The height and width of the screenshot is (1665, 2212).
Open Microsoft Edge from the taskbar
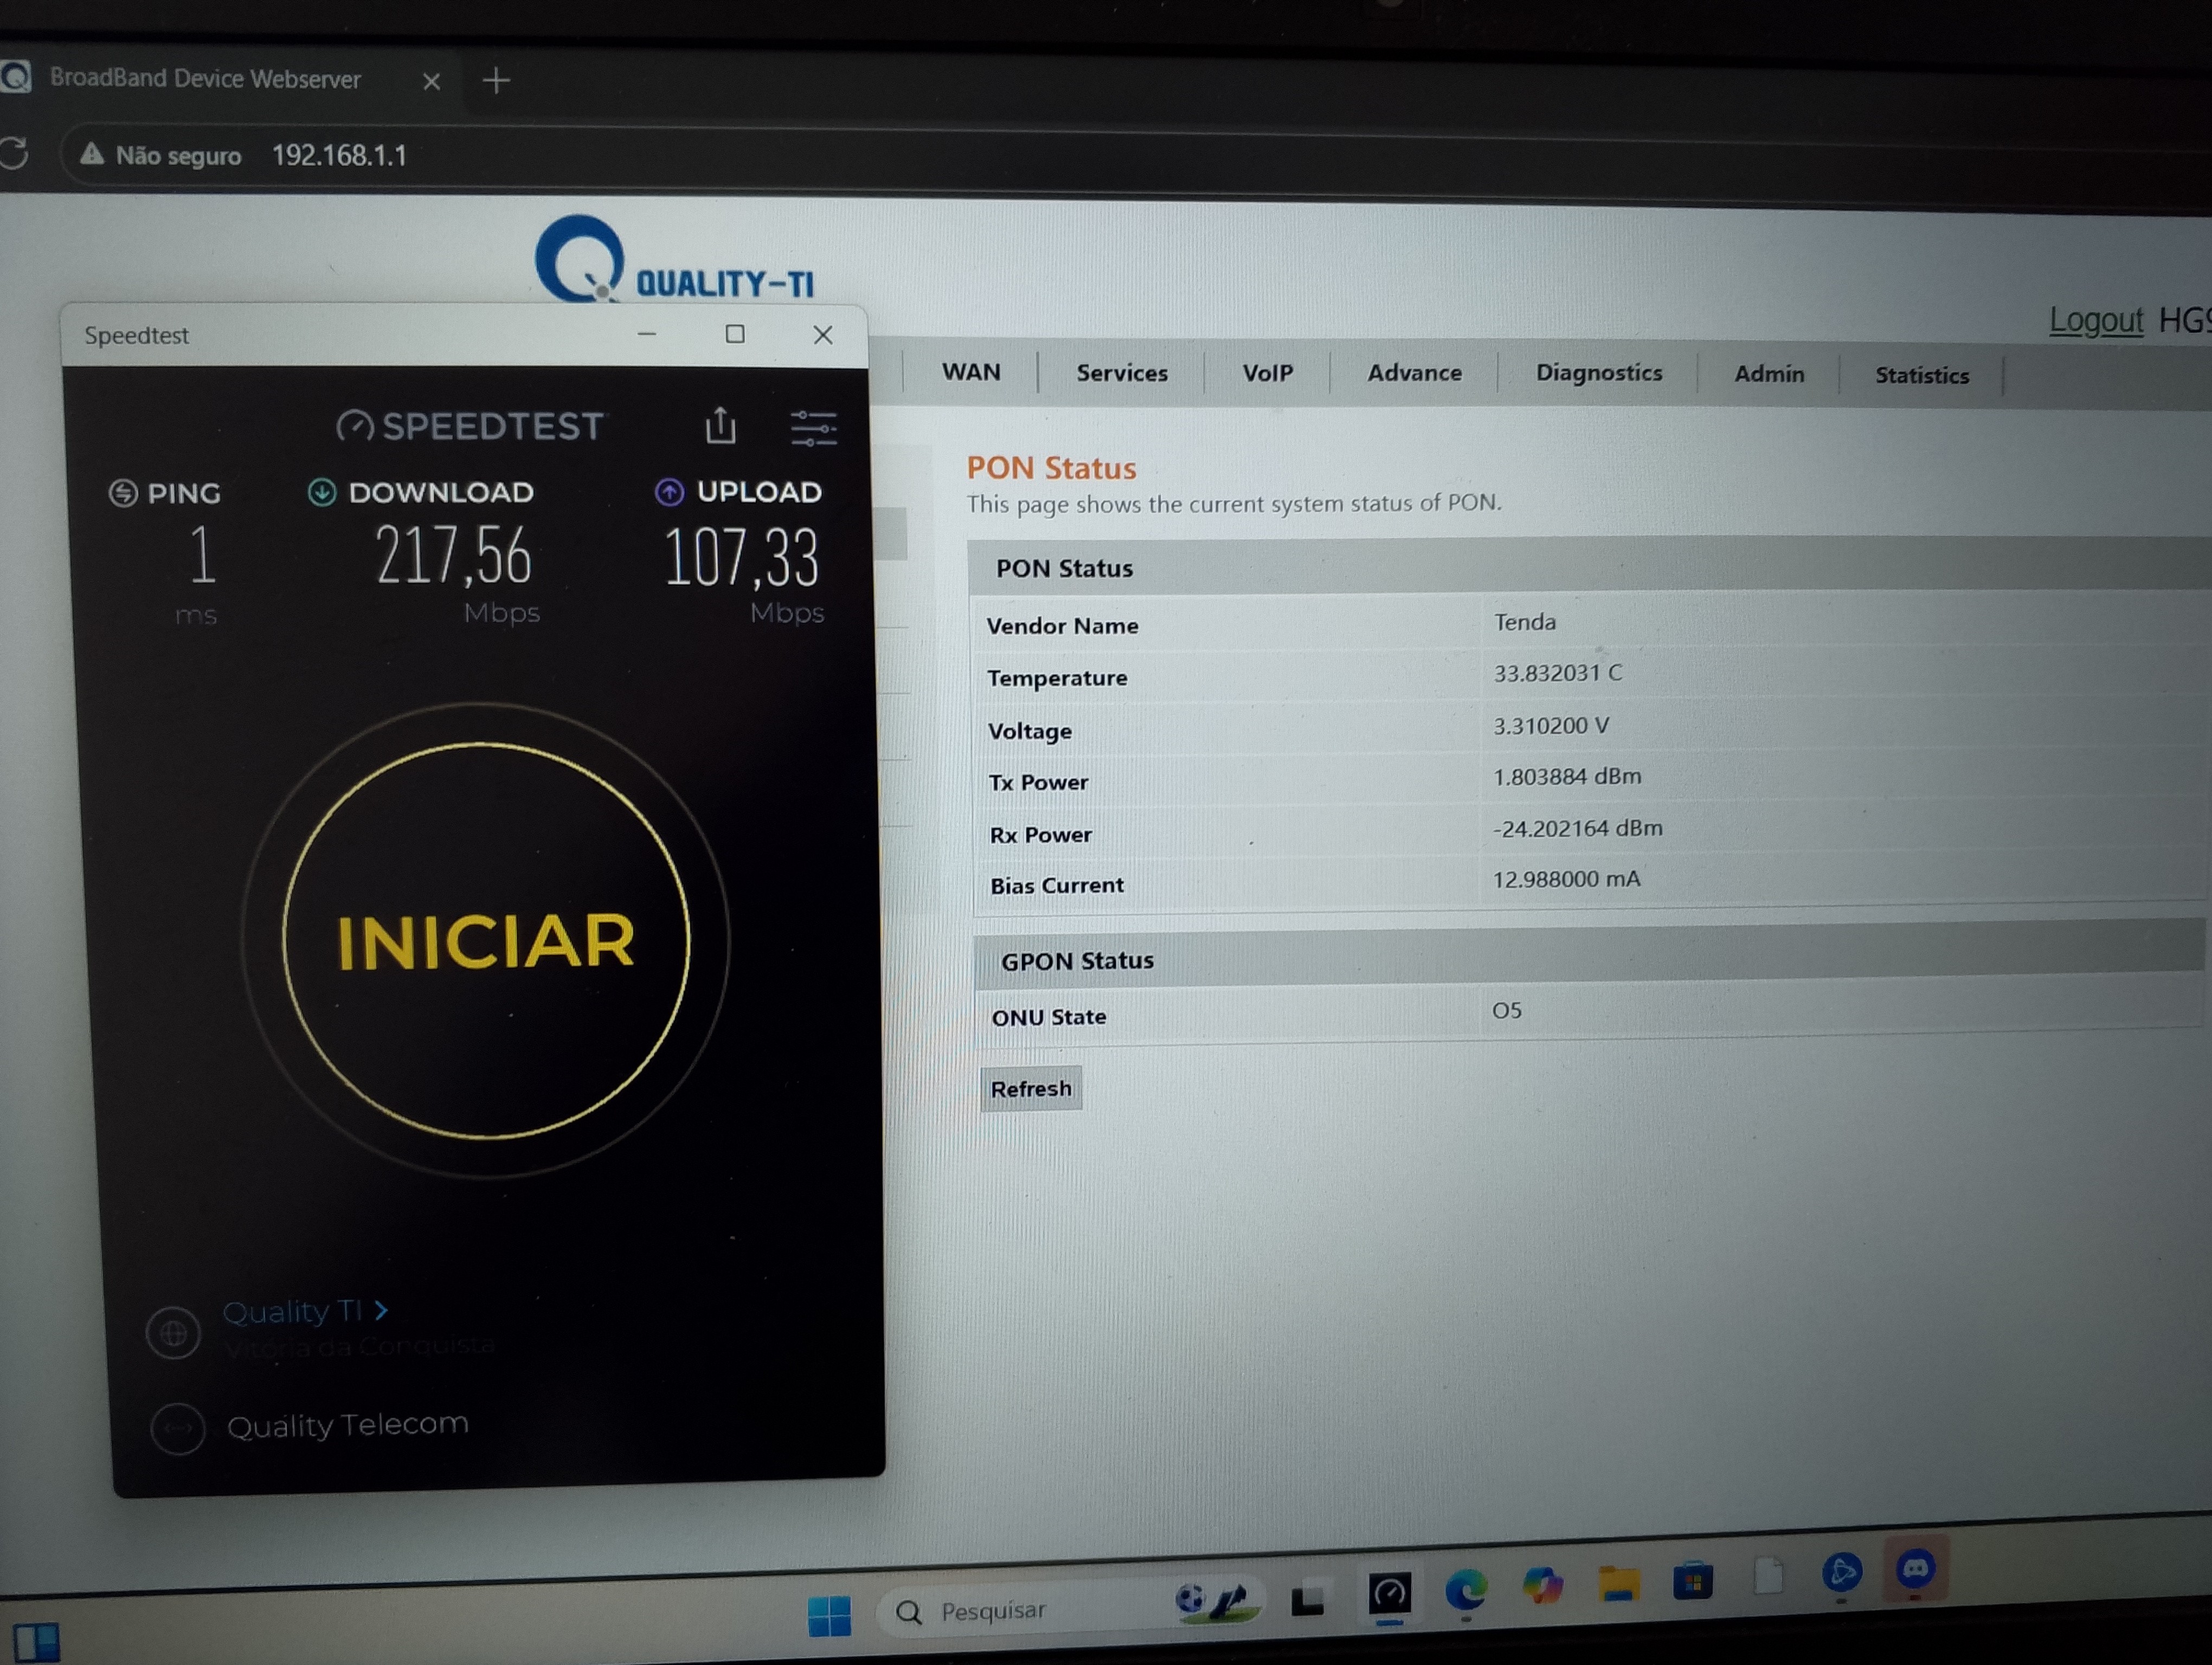coord(1466,1589)
